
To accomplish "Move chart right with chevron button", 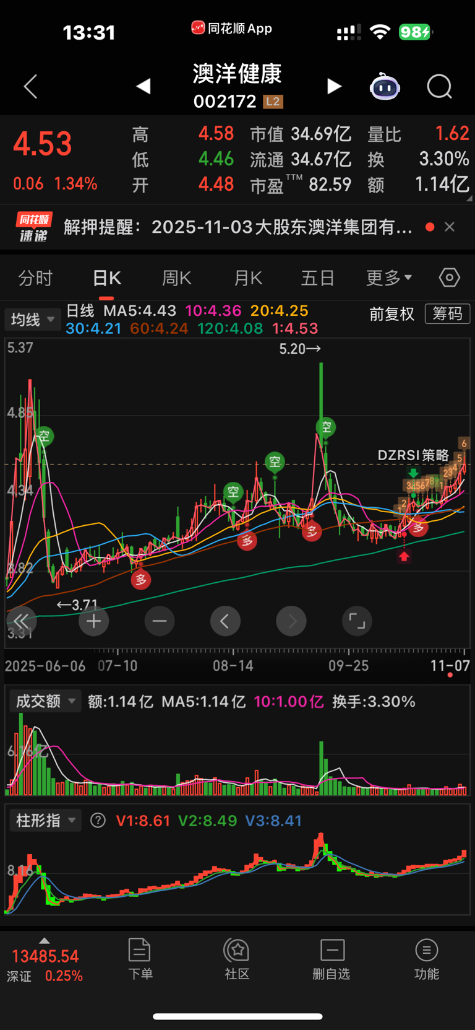I will (291, 621).
